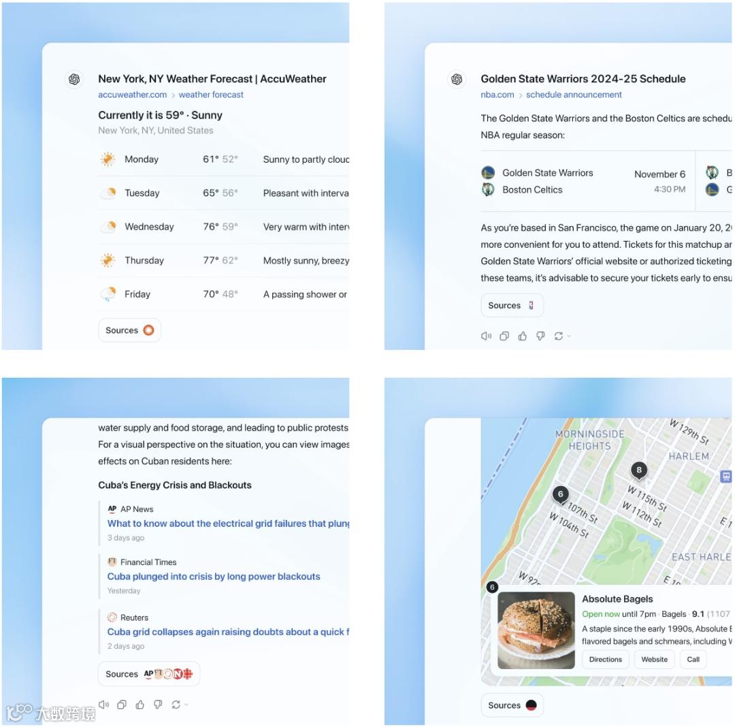Open Sources button in Cuba news panel

pyautogui.click(x=149, y=674)
